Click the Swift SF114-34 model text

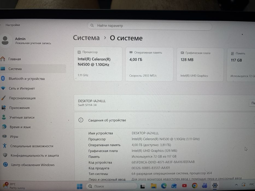87,105
